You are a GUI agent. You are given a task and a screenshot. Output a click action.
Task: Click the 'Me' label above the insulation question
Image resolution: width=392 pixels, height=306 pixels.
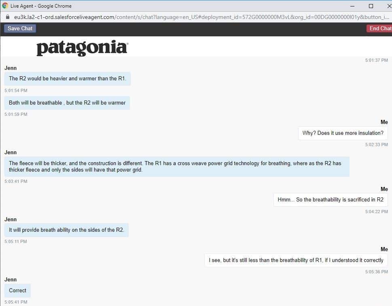click(x=384, y=122)
